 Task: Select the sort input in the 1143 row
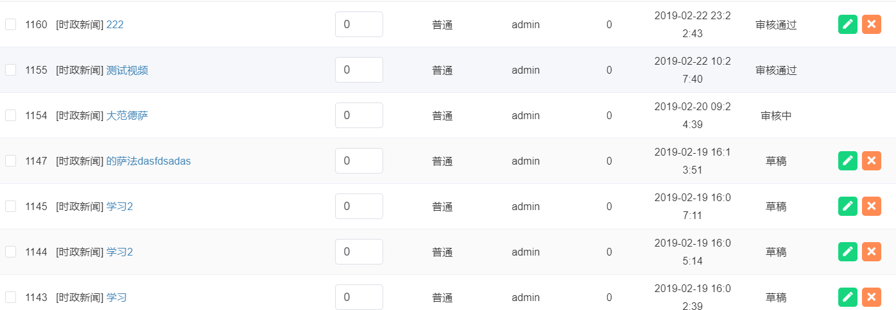(x=359, y=297)
